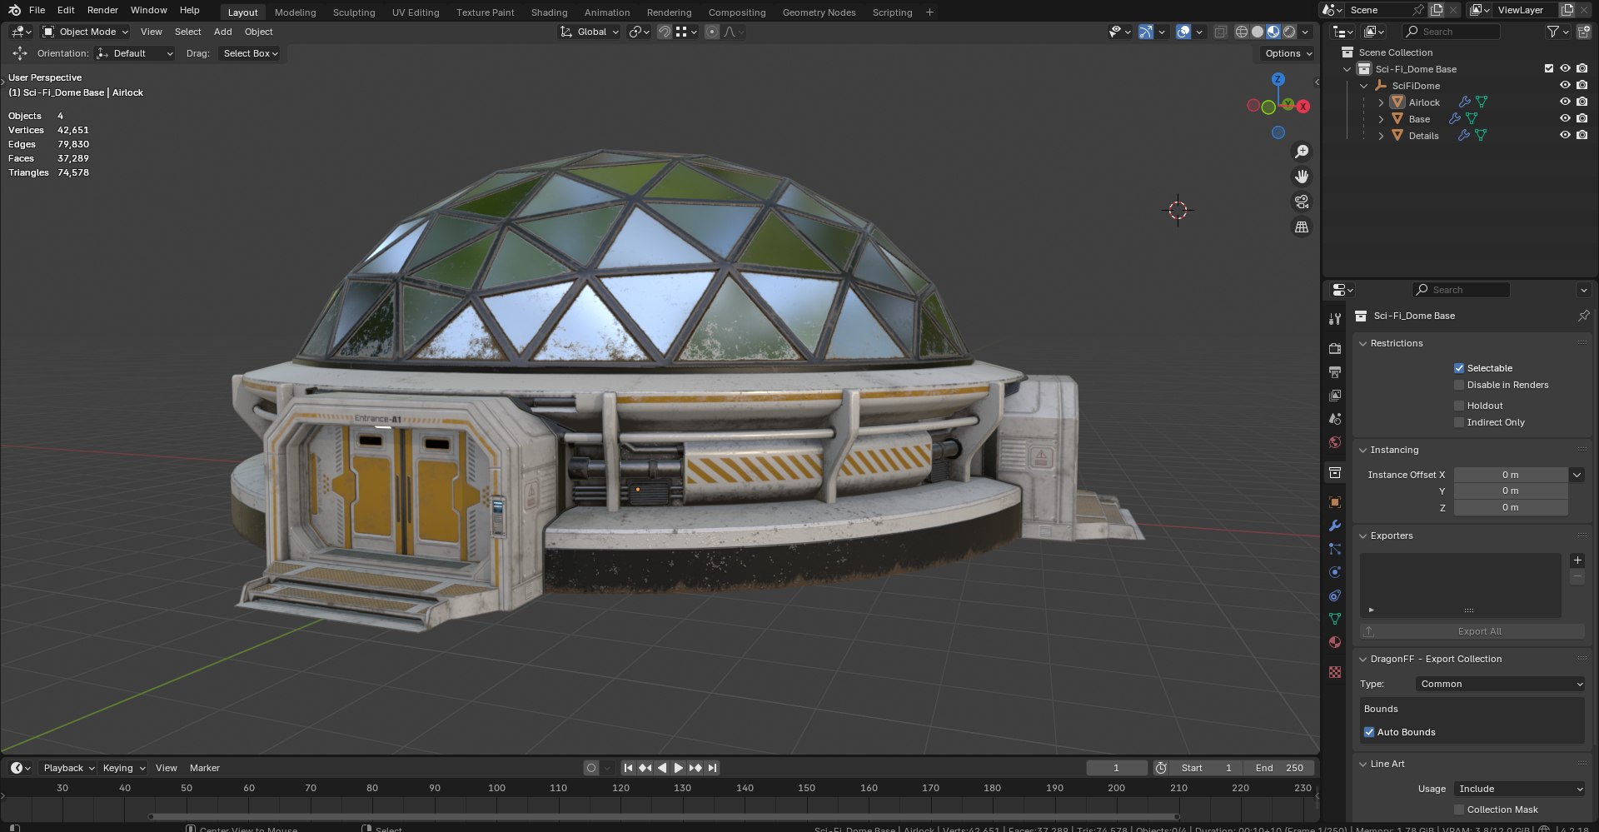Open the Particles properties tab
The width and height of the screenshot is (1599, 832).
1335,549
